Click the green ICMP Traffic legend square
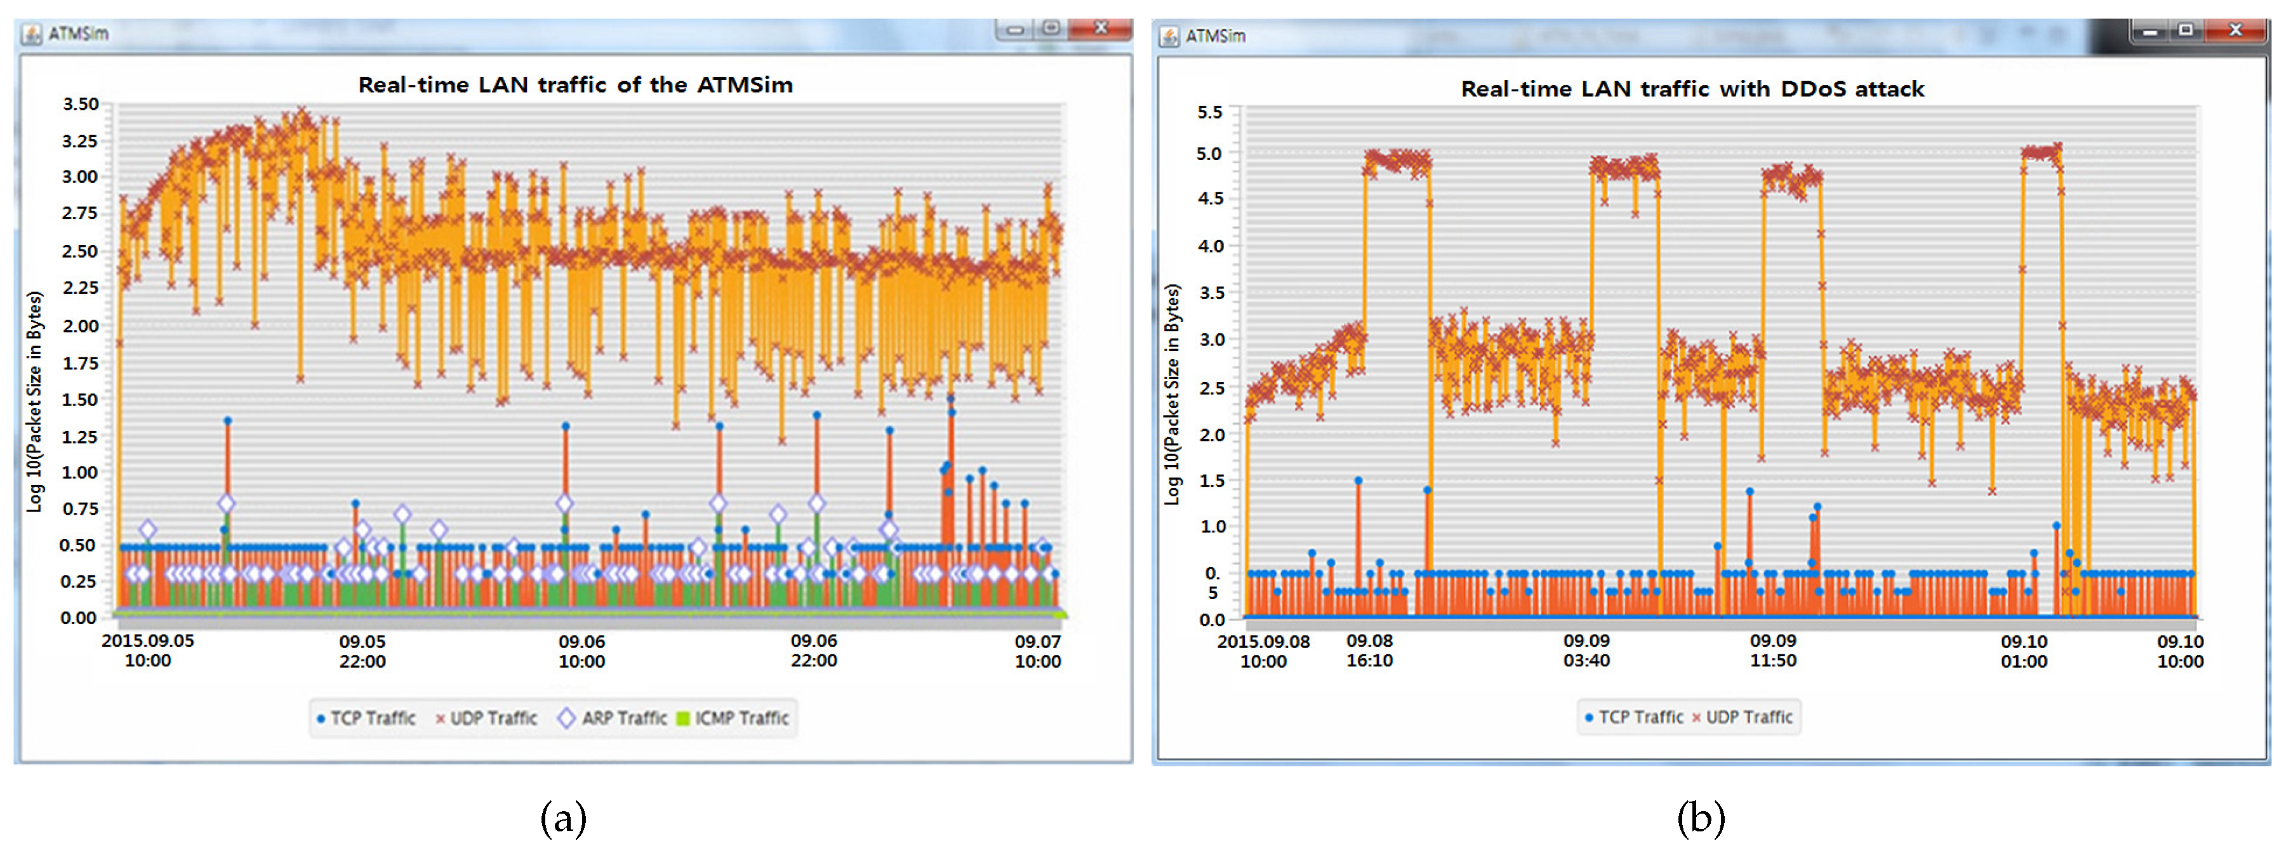The width and height of the screenshot is (2291, 853). click(x=683, y=718)
